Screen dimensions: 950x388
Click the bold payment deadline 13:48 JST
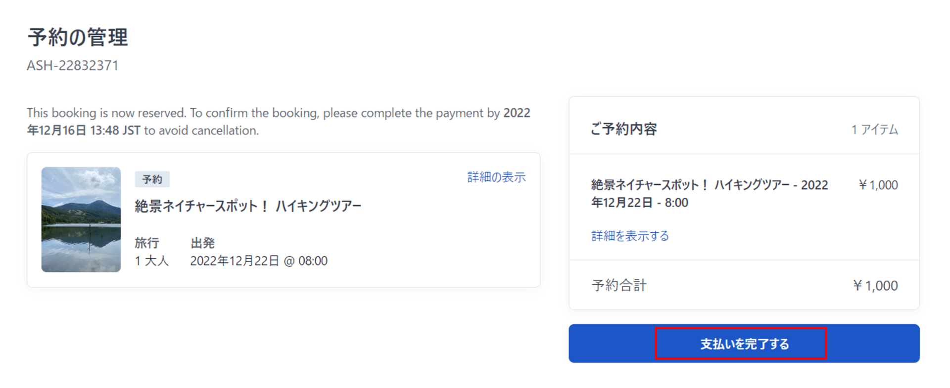pyautogui.click(x=115, y=130)
